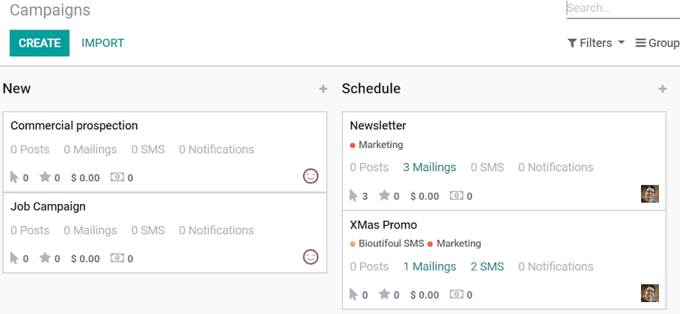Open 3 Mailings link on Newsletter
The width and height of the screenshot is (680, 314).
pos(429,167)
